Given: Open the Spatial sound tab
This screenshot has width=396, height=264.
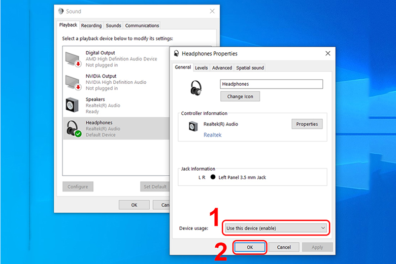Looking at the screenshot, I should [250, 68].
